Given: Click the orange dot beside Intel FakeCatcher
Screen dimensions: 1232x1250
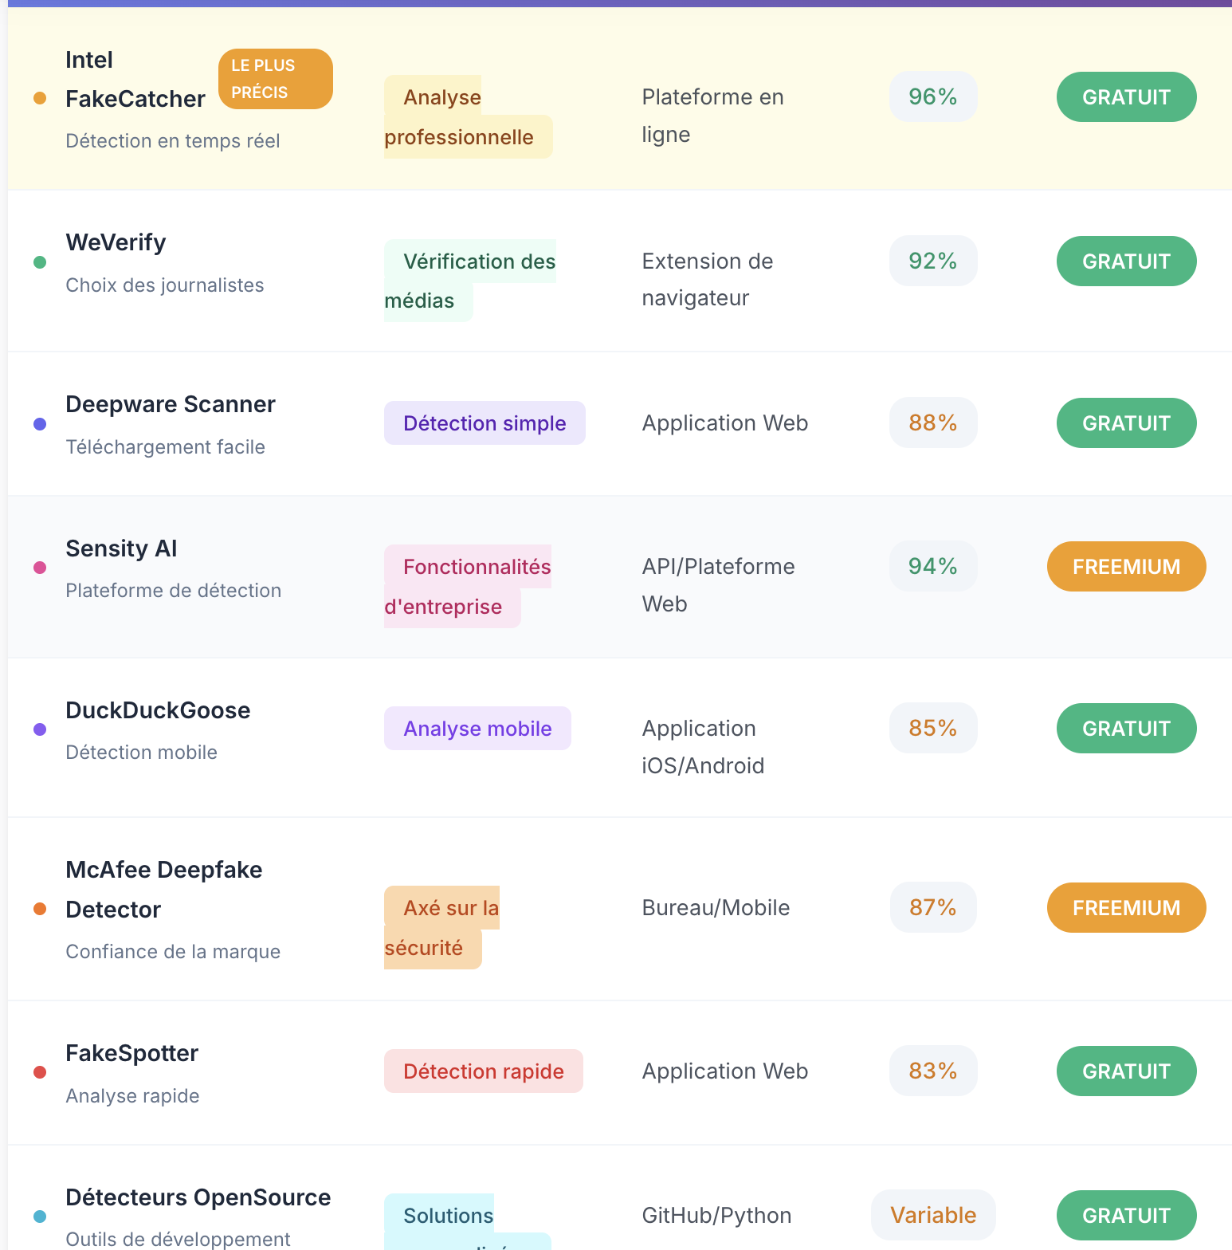Looking at the screenshot, I should (40, 98).
